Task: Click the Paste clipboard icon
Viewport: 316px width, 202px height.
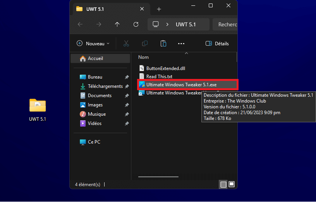Action: pyautogui.click(x=163, y=43)
